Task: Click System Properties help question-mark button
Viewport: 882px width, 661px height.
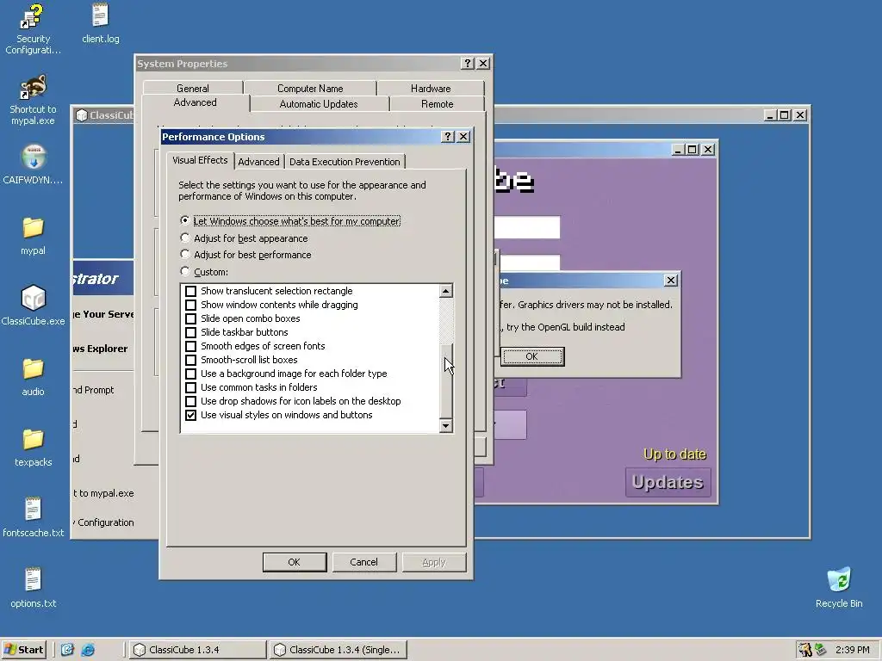Action: click(467, 64)
